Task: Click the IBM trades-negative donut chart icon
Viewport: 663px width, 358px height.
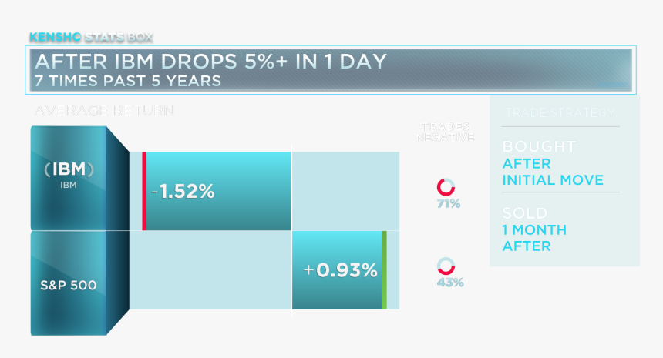Action: tap(446, 187)
